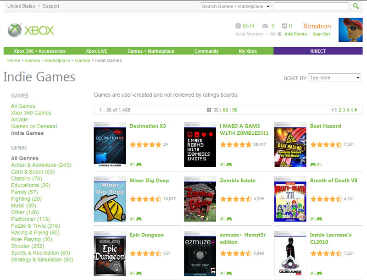Filter by Puzzle & Trivia genre
The height and width of the screenshot is (280, 367).
click(x=36, y=226)
